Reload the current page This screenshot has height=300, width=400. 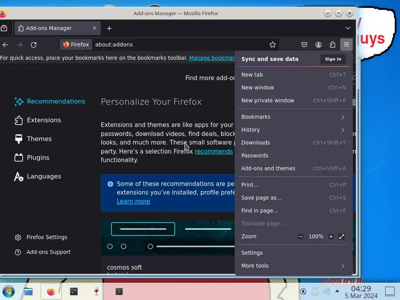(x=34, y=45)
